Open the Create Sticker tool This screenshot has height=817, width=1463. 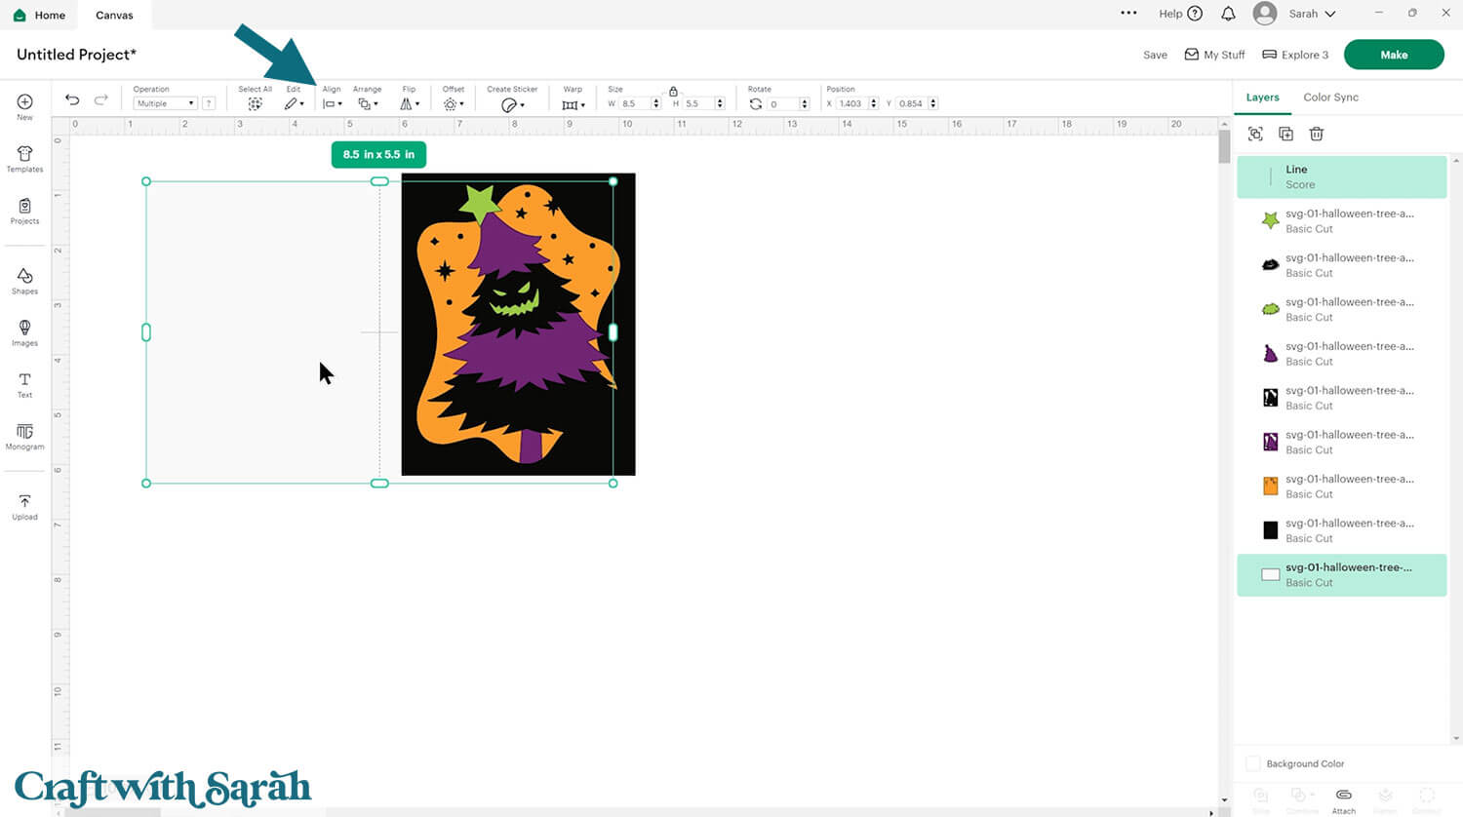click(511, 102)
